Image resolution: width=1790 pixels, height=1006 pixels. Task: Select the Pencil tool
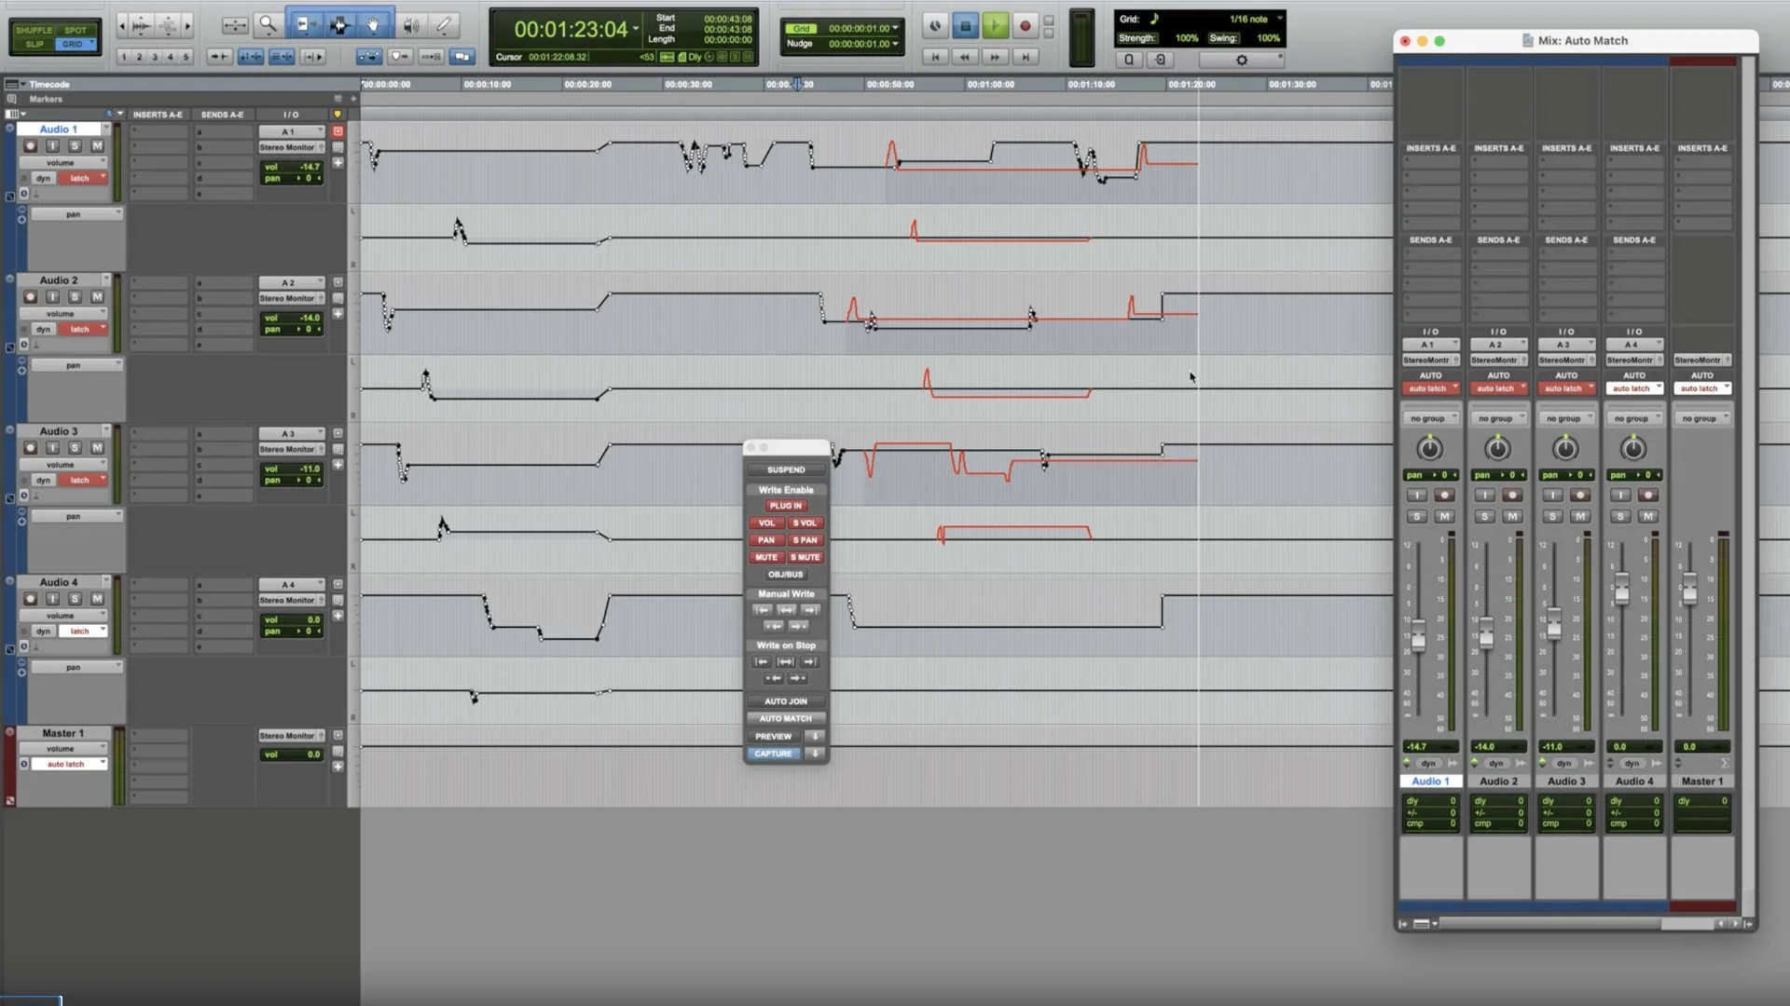click(x=445, y=25)
